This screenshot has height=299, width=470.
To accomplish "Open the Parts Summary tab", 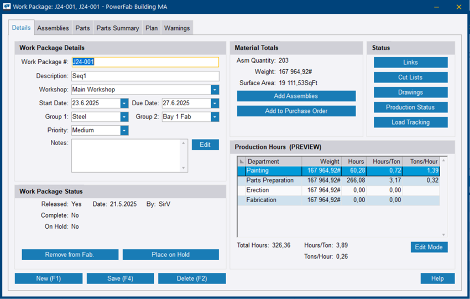I will pos(118,28).
